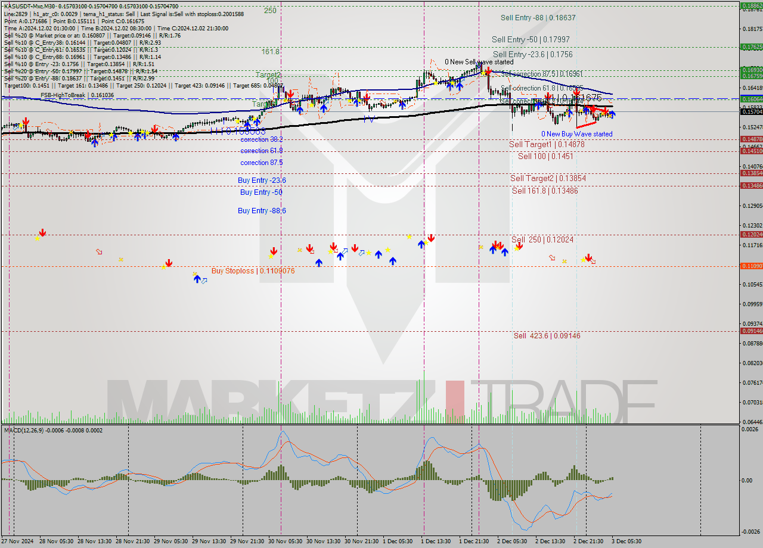Click the '1 Dec 05:30' time axis label
The height and width of the screenshot is (548, 763).
click(398, 541)
